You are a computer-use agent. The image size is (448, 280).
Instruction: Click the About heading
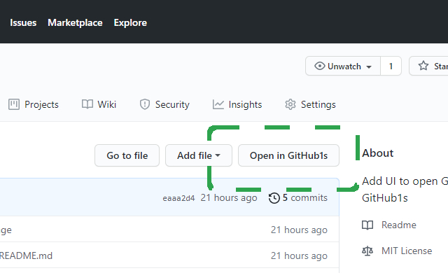coord(378,153)
